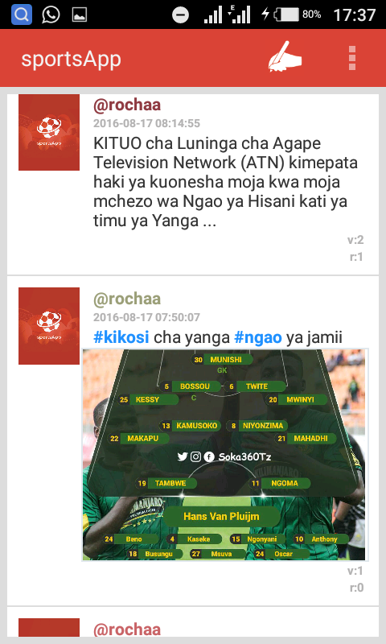Tap the v:2 view count on first post

coord(355,240)
